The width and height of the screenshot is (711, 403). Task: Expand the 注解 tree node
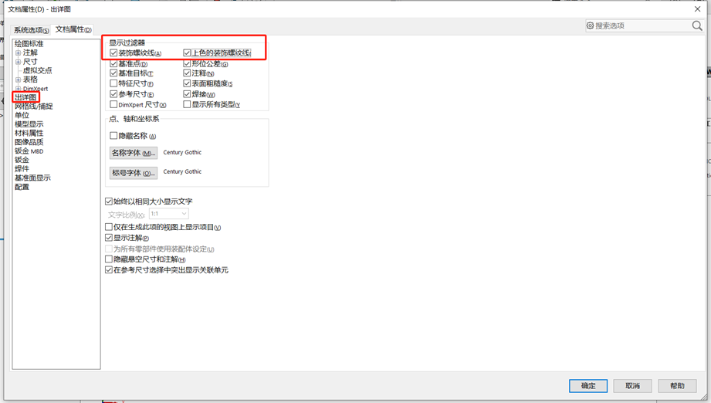click(x=18, y=53)
